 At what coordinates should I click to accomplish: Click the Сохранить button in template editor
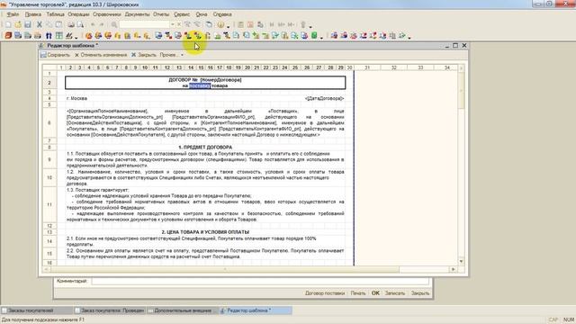(55, 55)
